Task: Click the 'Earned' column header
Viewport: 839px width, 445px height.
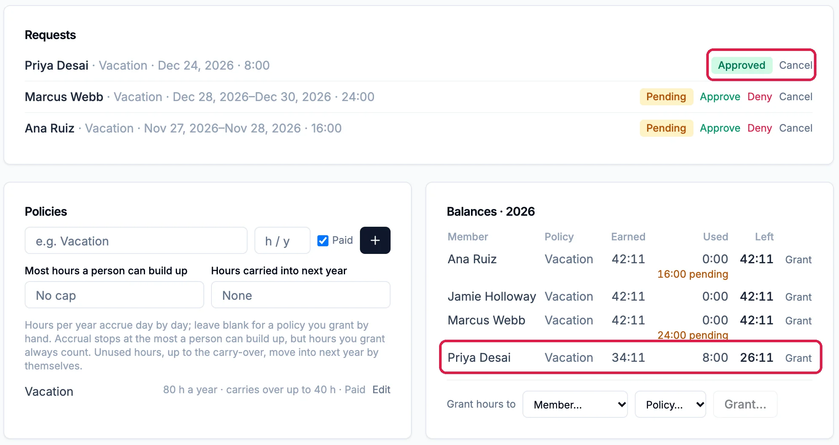Action: pos(628,237)
